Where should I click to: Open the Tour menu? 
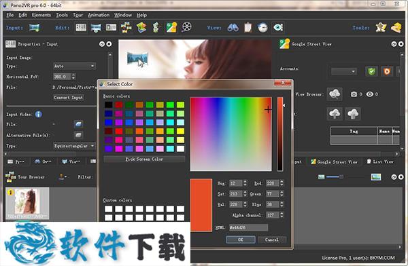78,15
